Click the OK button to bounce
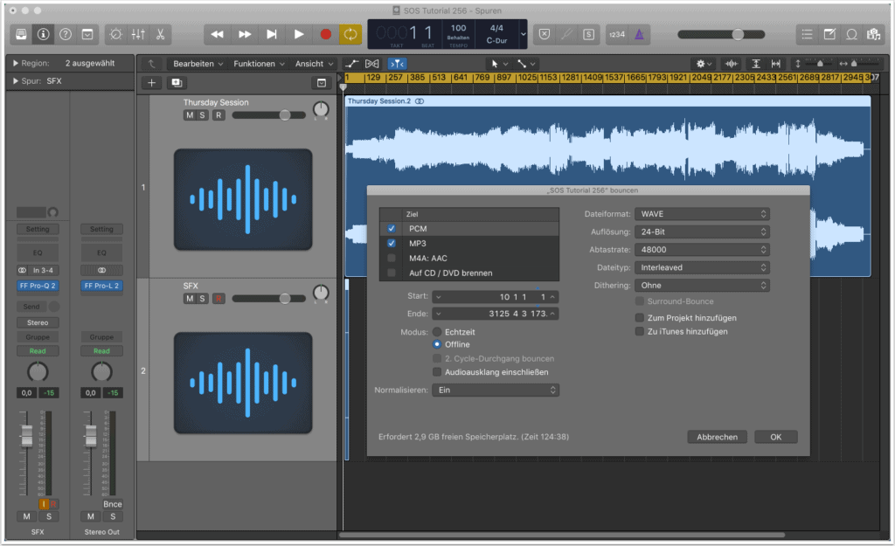895x546 pixels. tap(775, 437)
